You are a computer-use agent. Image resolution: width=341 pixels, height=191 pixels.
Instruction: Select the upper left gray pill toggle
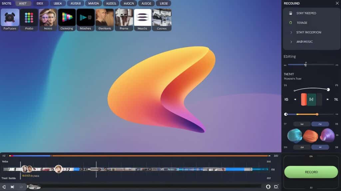tap(302, 124)
